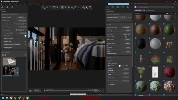Select the Original Camera thumbnail

9,61
